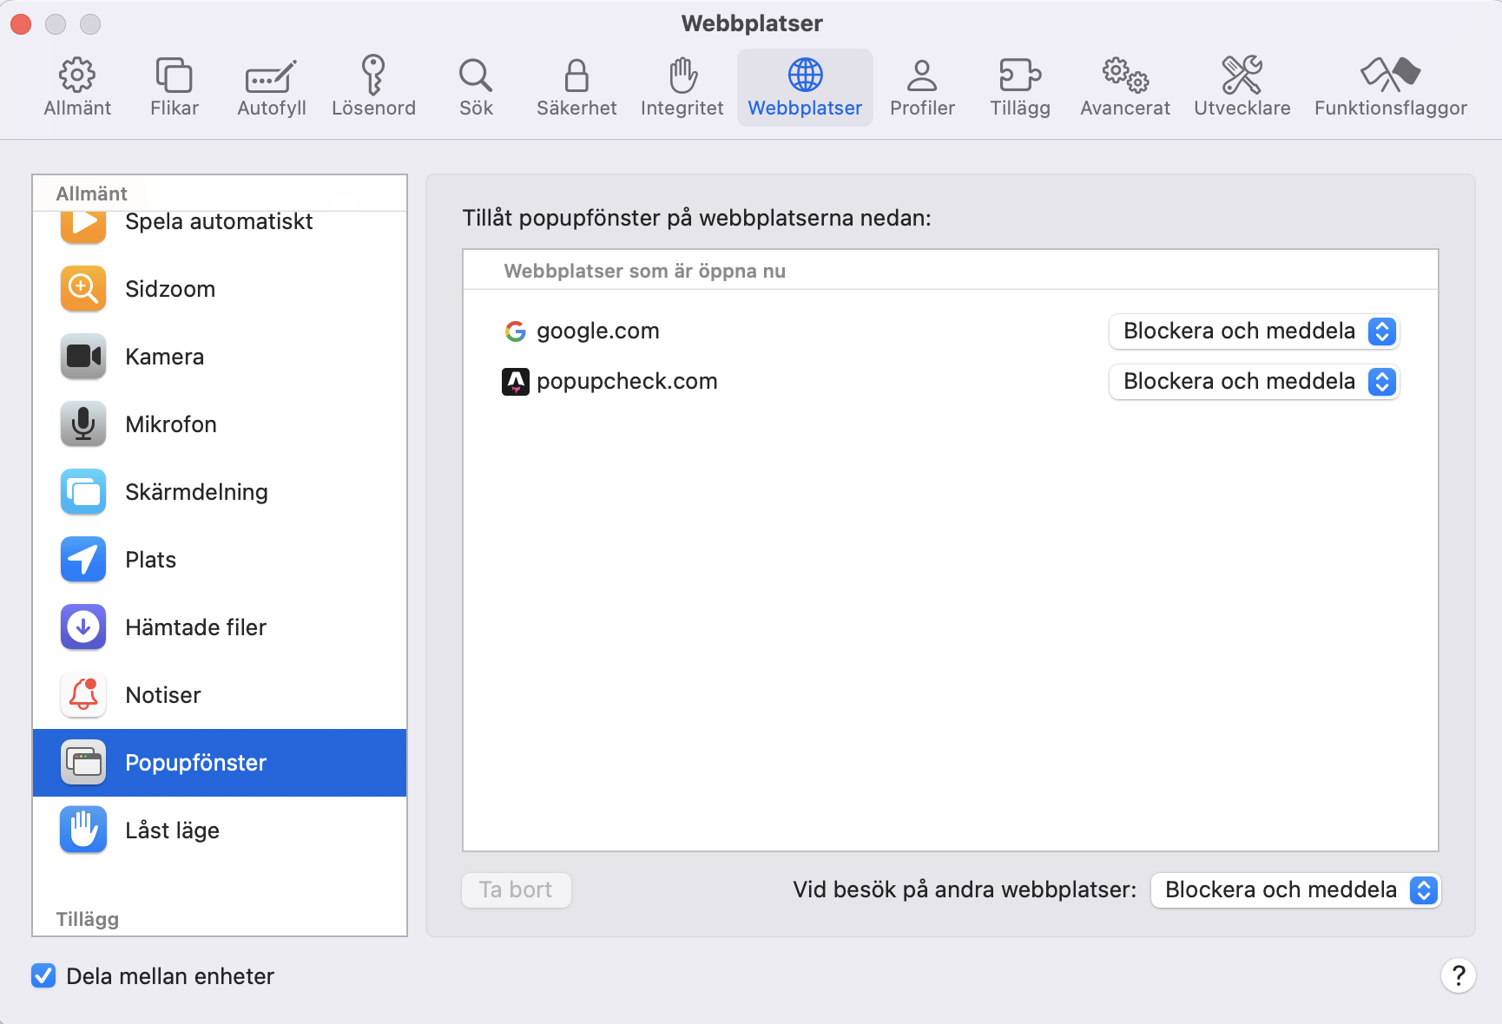Image resolution: width=1502 pixels, height=1024 pixels.
Task: Open the Sök magnifier preferences
Action: [x=476, y=87]
